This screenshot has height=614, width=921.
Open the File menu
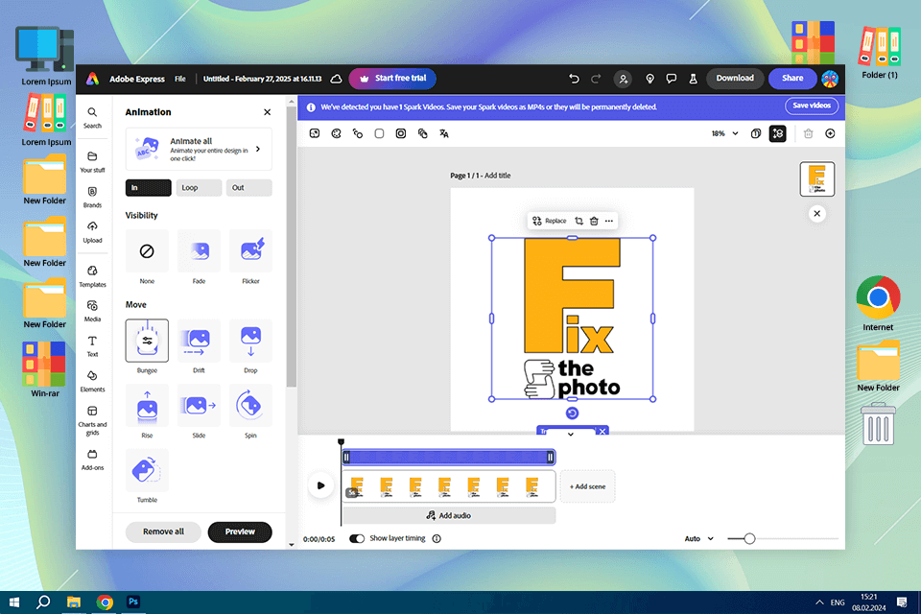180,79
